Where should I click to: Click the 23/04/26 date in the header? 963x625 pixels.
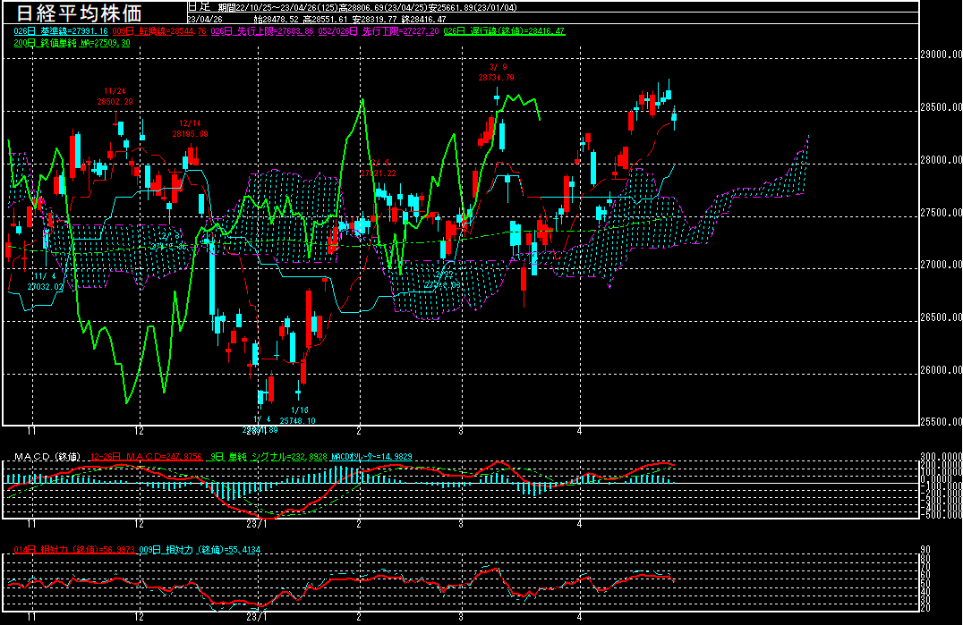(x=205, y=19)
